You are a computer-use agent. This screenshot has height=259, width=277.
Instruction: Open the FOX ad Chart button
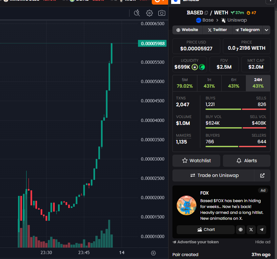[206, 230]
